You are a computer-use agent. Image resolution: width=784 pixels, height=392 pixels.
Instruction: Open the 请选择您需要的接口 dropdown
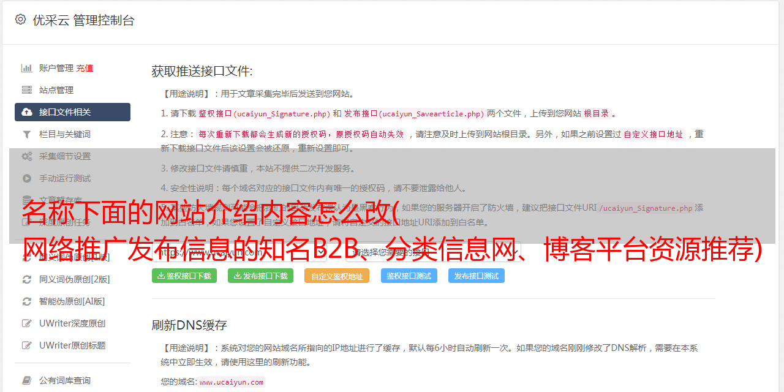[434, 251]
